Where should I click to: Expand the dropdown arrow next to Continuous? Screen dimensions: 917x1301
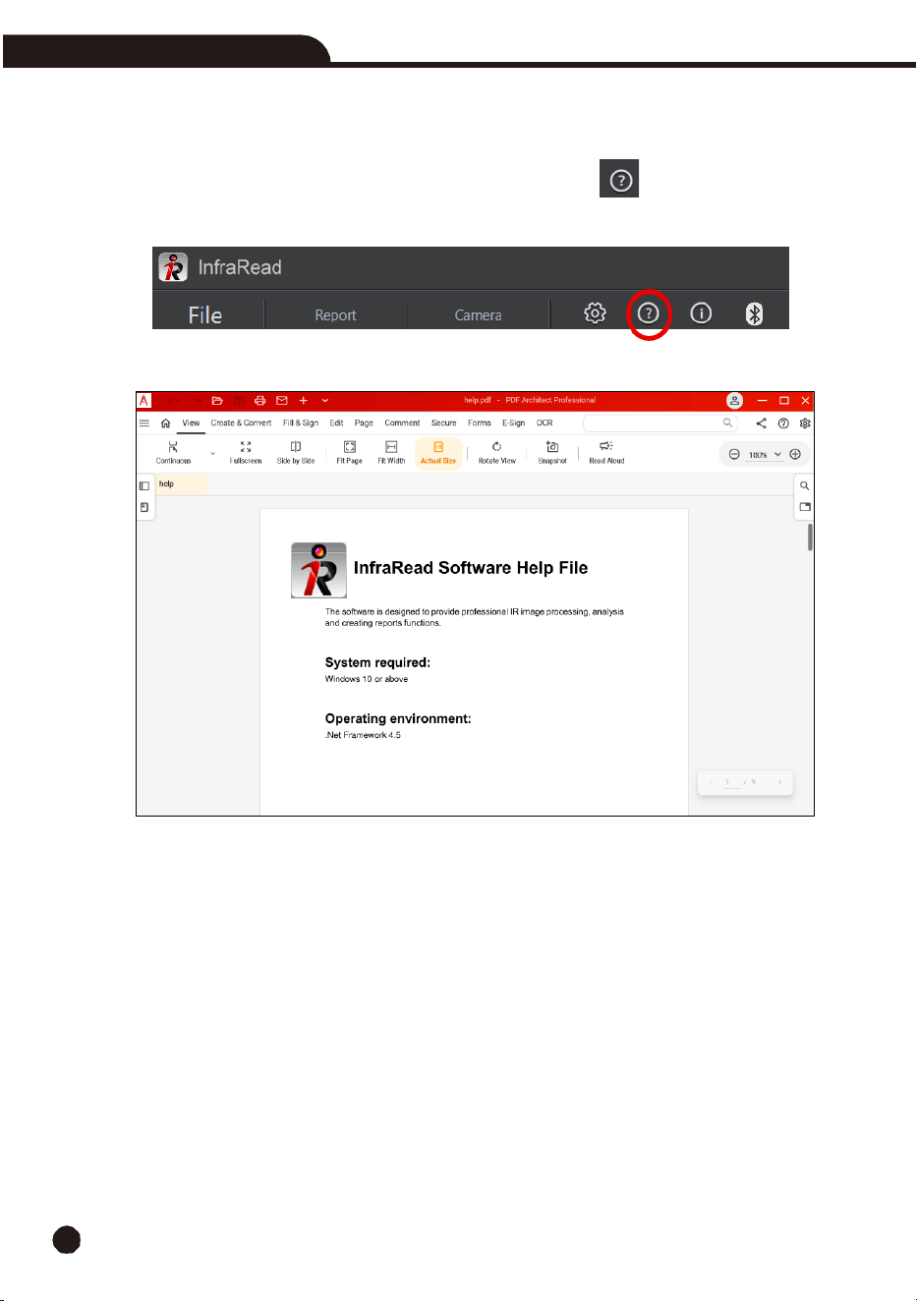(212, 454)
